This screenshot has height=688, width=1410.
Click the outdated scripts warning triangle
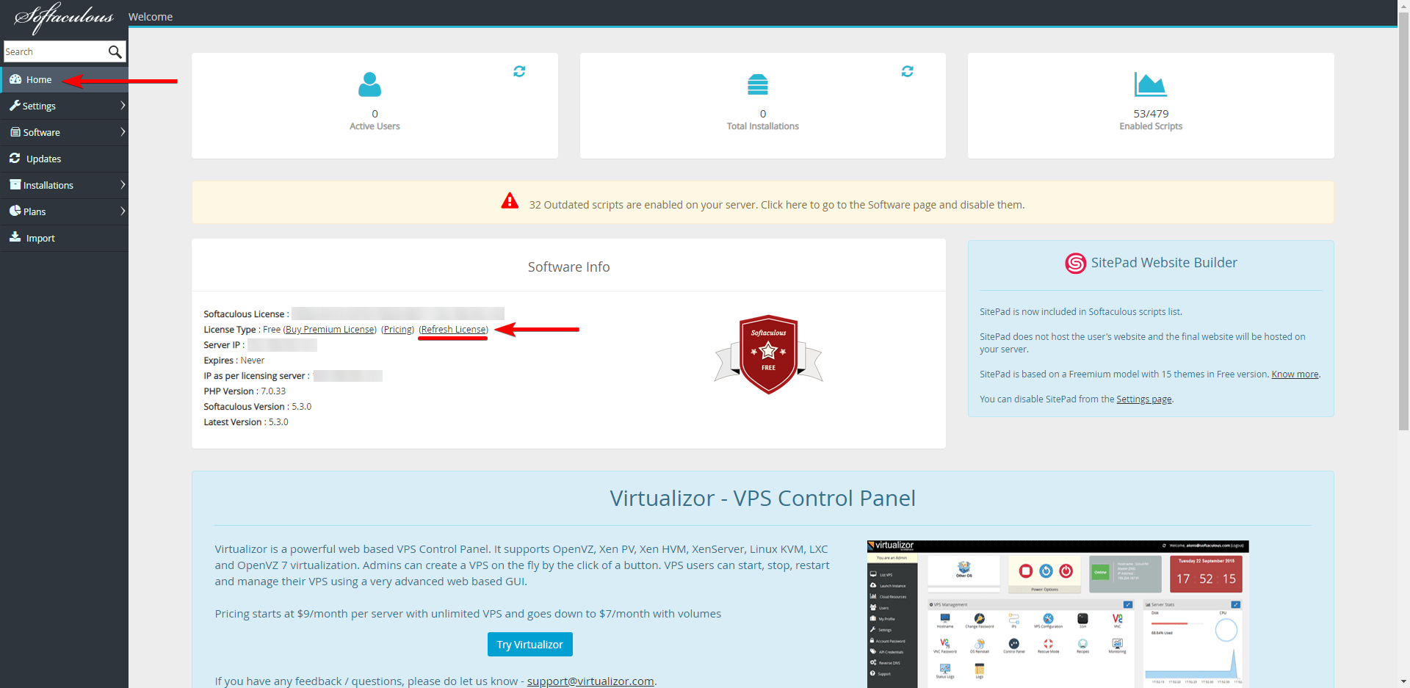pos(510,201)
